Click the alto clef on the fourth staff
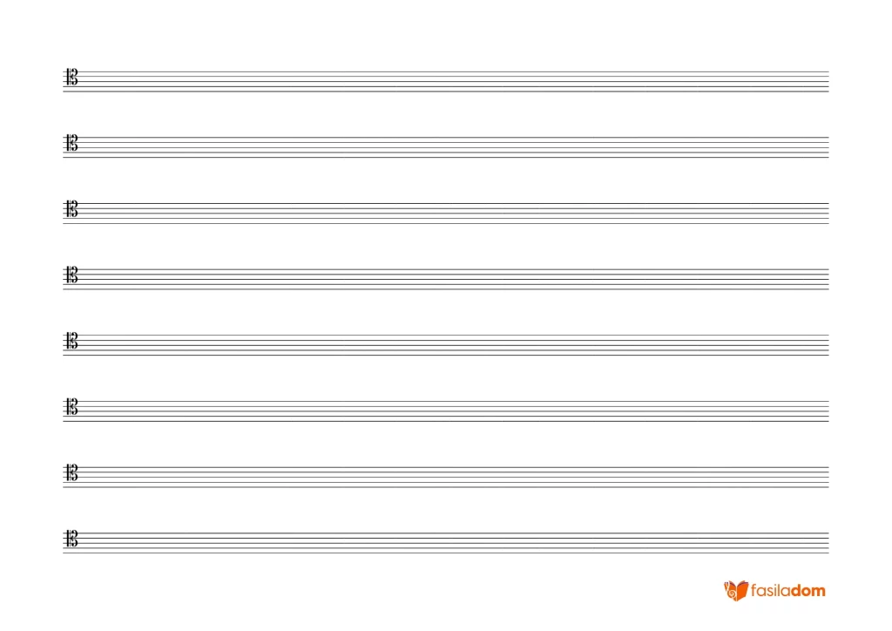This screenshot has width=892, height=631. [72, 275]
